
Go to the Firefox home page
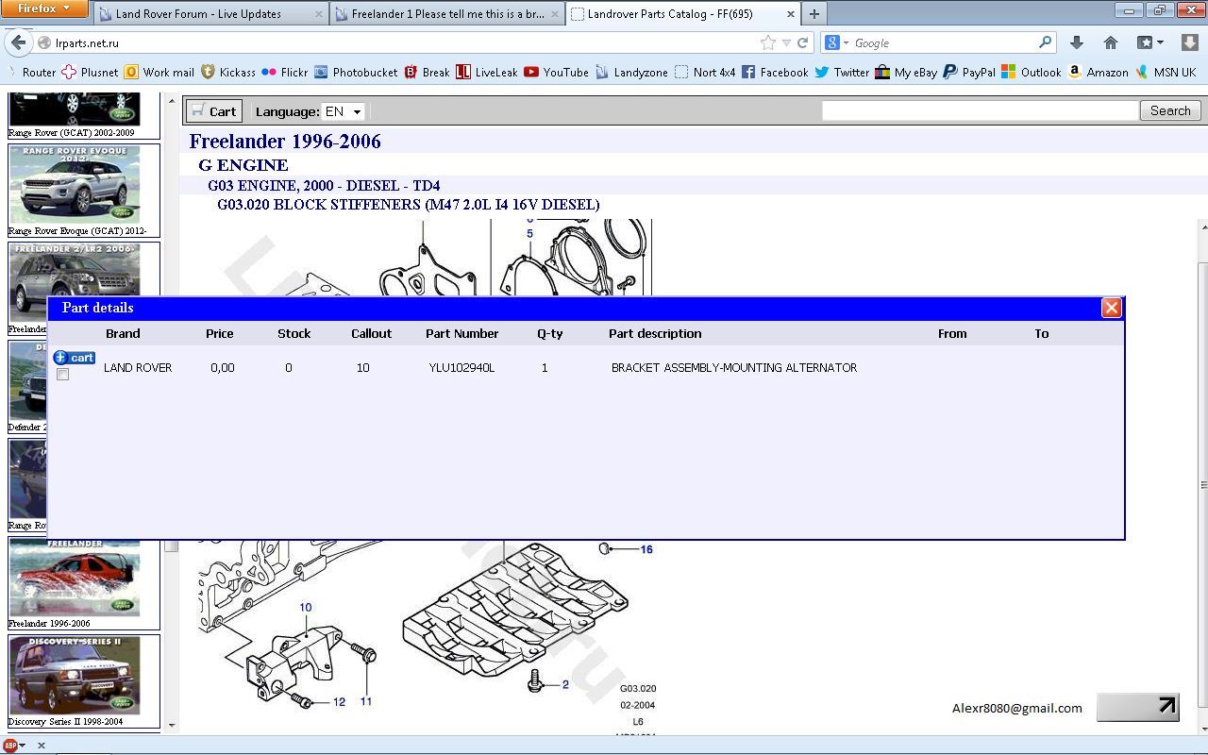[x=1111, y=42]
